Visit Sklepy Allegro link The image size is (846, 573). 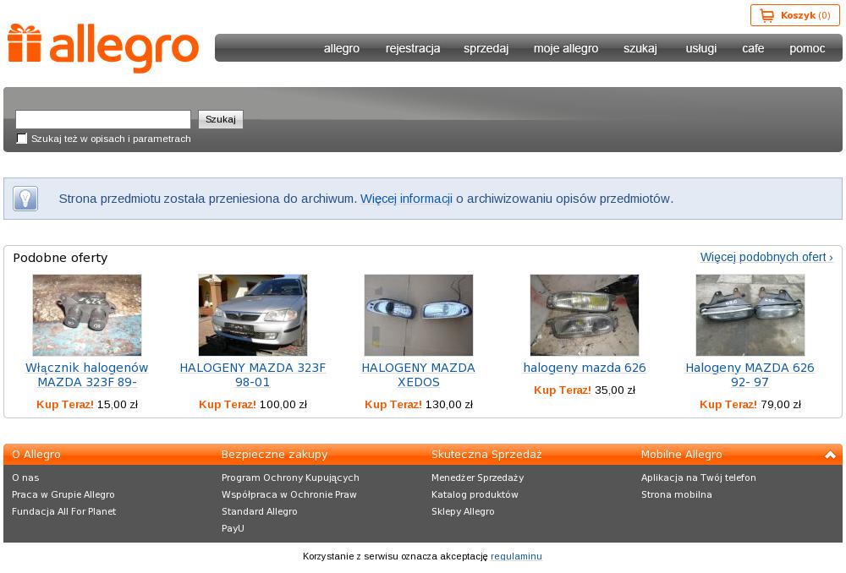(x=463, y=511)
